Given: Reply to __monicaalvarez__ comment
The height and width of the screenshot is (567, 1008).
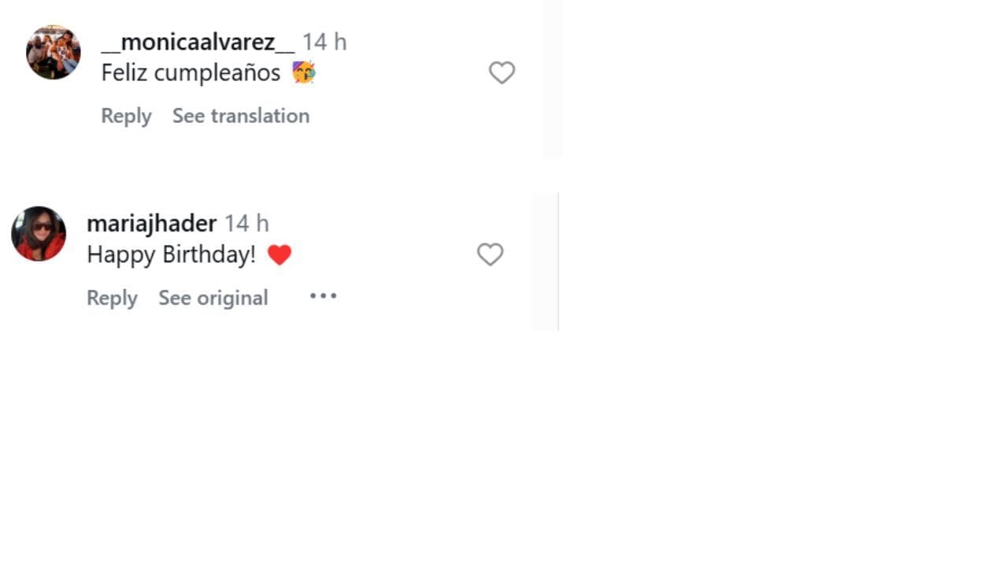Looking at the screenshot, I should (126, 116).
